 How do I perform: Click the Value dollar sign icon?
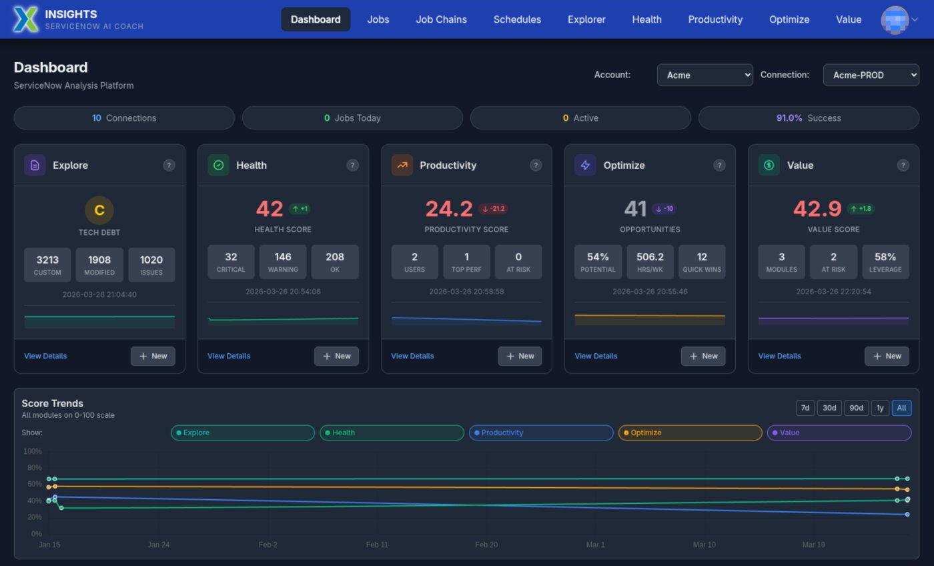(769, 165)
